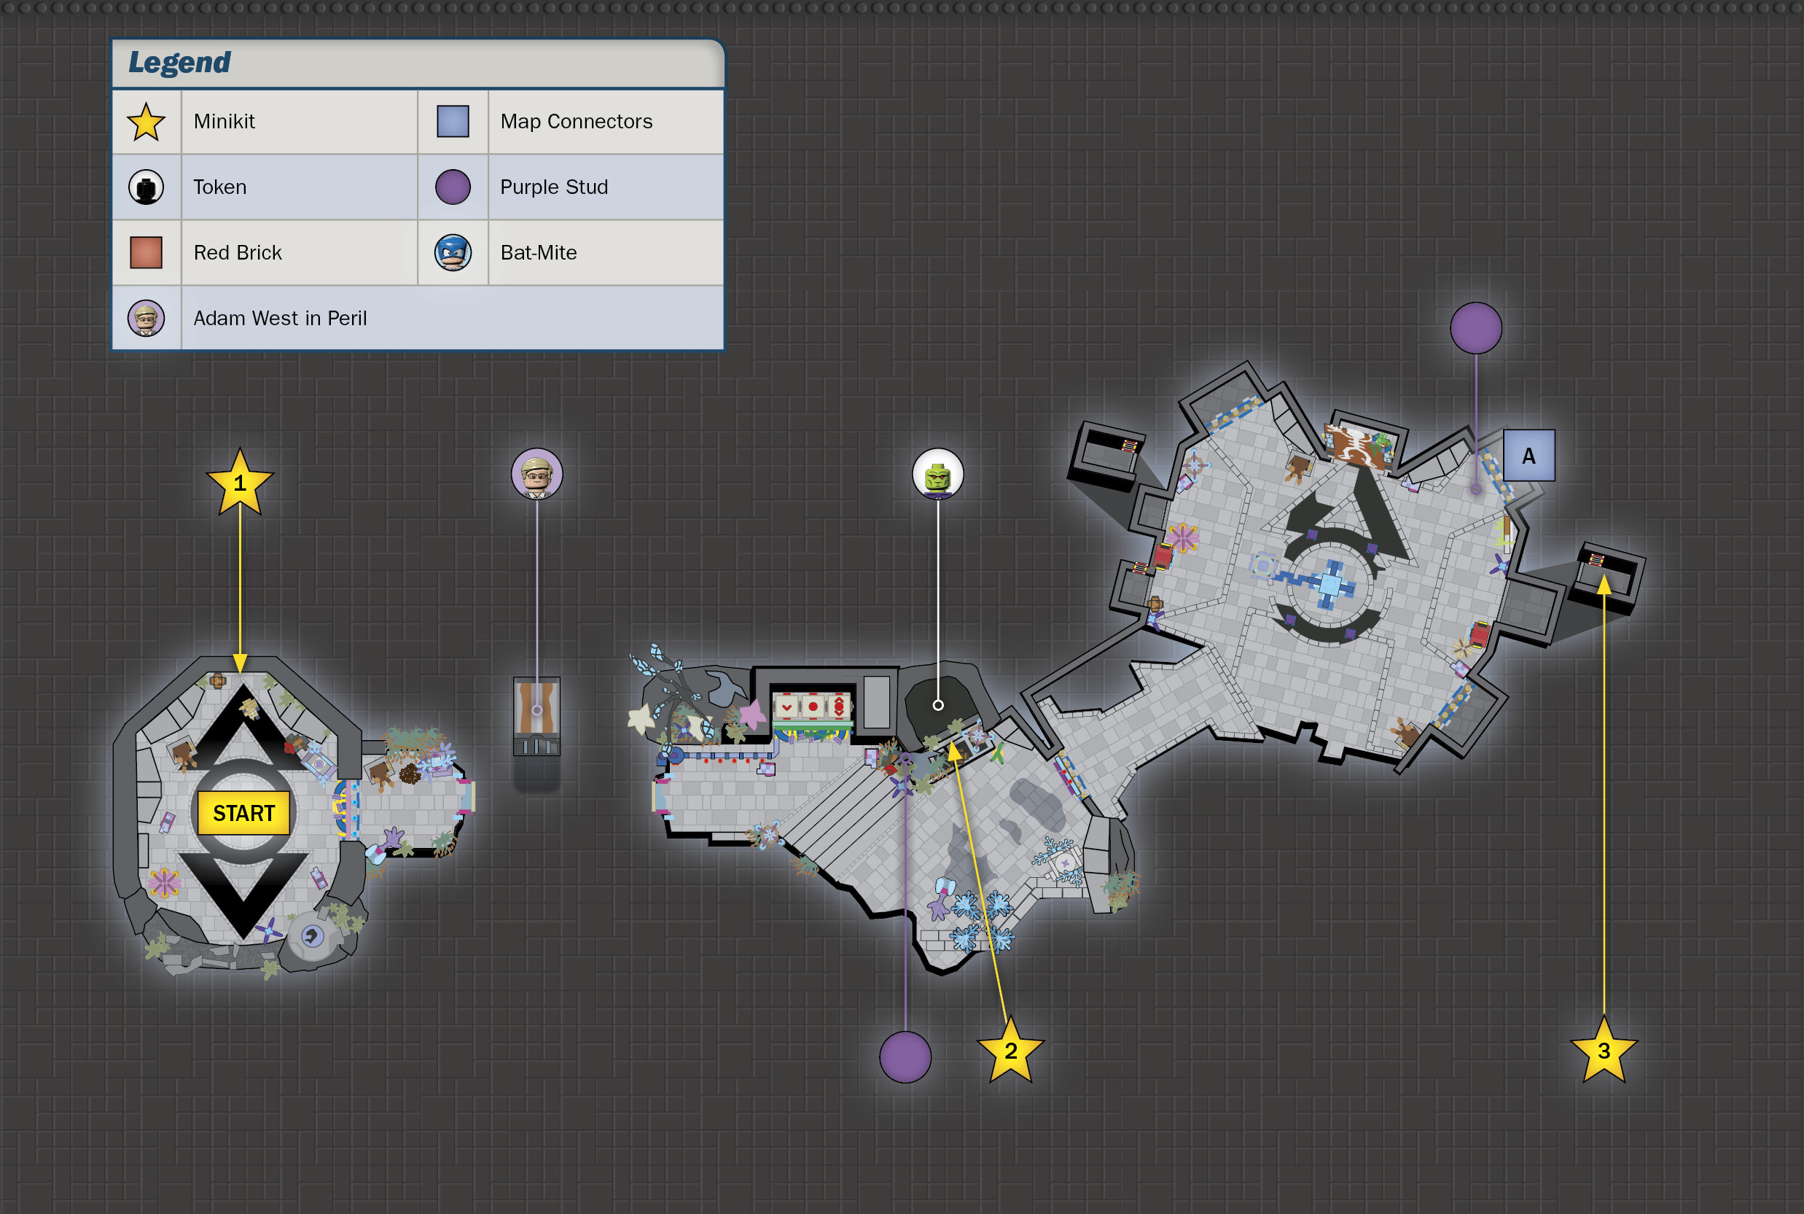Select Minikit star number 3 on the map

[x=1604, y=1050]
